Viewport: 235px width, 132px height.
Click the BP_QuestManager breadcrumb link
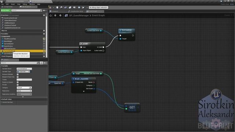tap(79, 15)
